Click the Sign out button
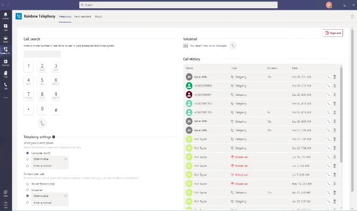Screen dimensions: 357x211 (333, 33)
